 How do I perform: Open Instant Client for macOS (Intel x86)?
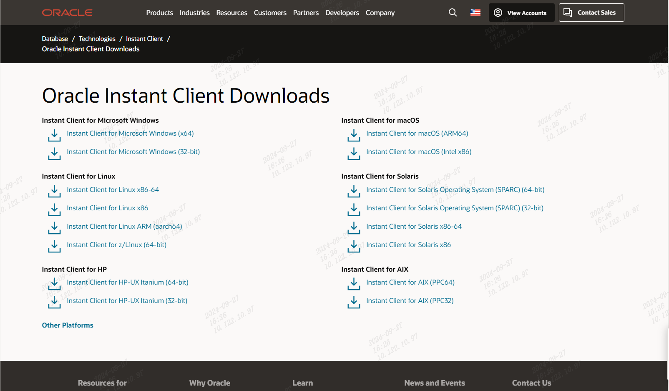coord(419,151)
